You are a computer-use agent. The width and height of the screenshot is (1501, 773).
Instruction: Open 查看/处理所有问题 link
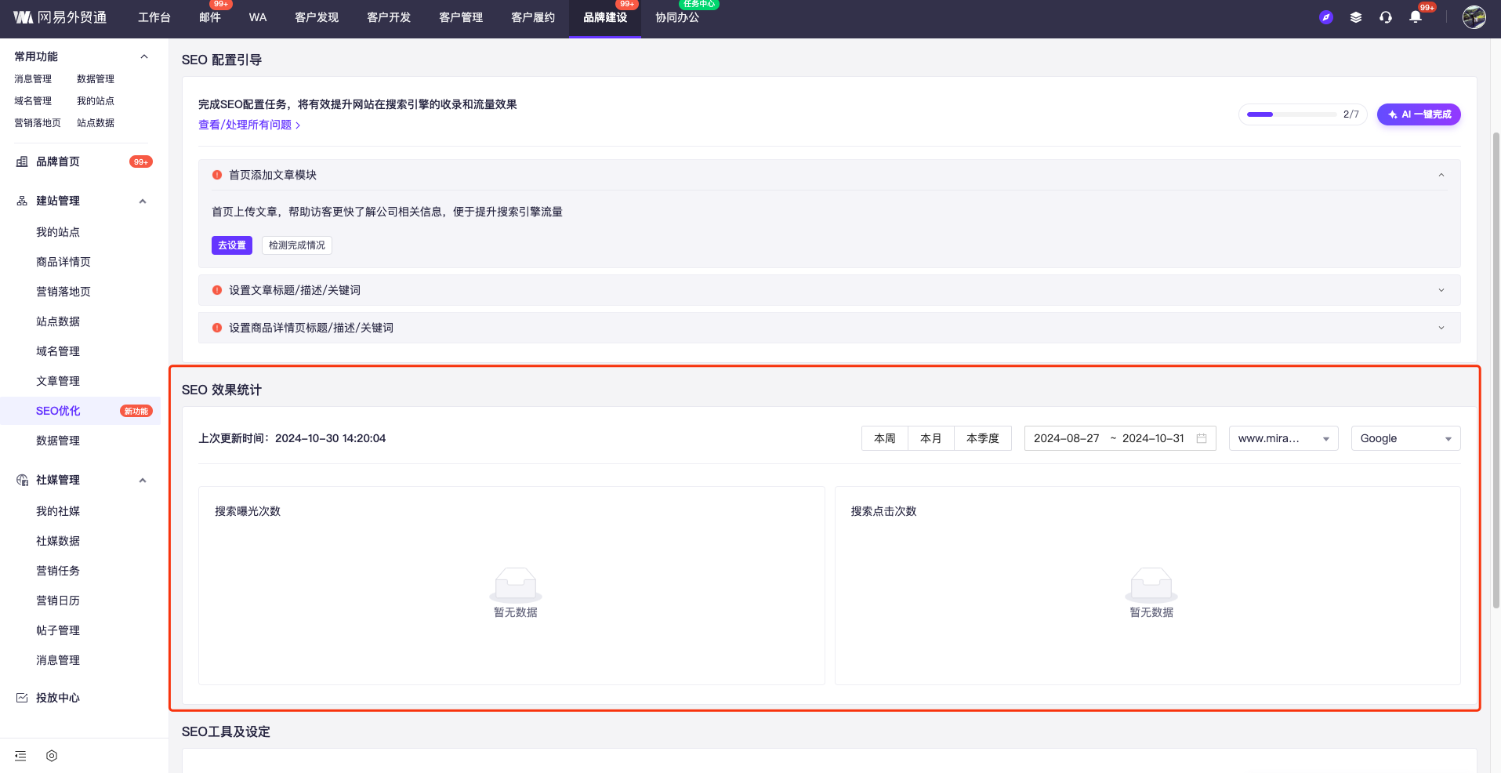point(248,125)
